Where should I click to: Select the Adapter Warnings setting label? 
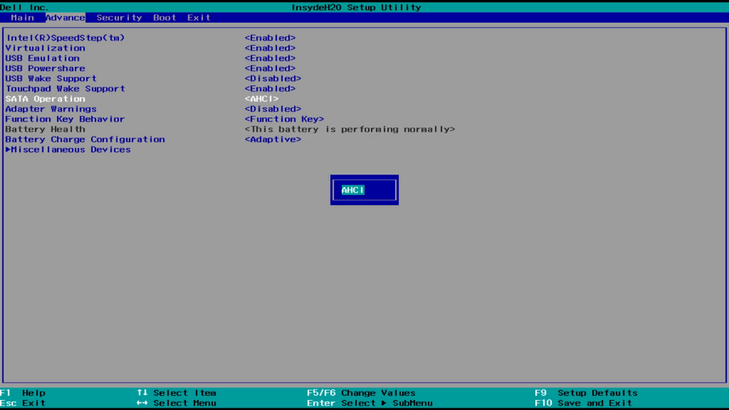pyautogui.click(x=51, y=110)
